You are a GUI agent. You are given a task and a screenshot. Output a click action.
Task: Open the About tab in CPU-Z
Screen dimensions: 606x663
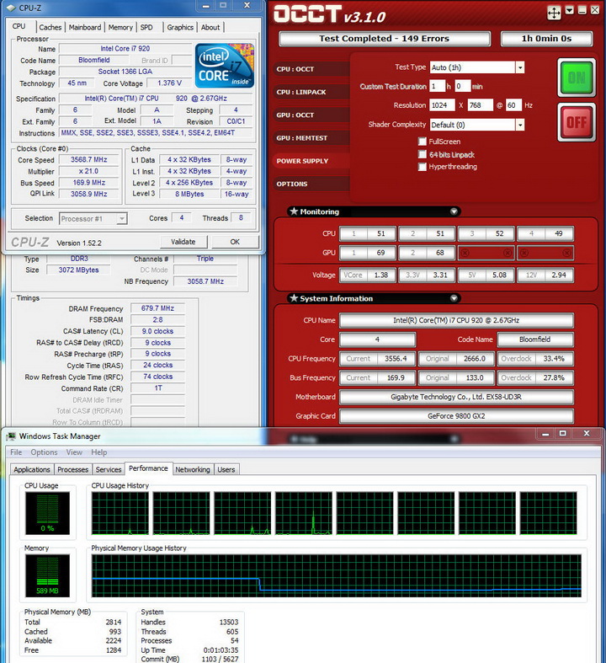point(210,28)
